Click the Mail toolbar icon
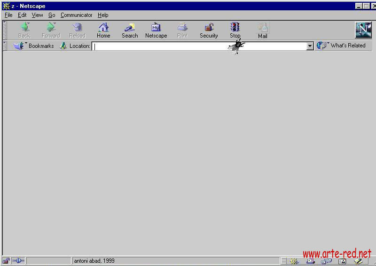 pyautogui.click(x=262, y=28)
